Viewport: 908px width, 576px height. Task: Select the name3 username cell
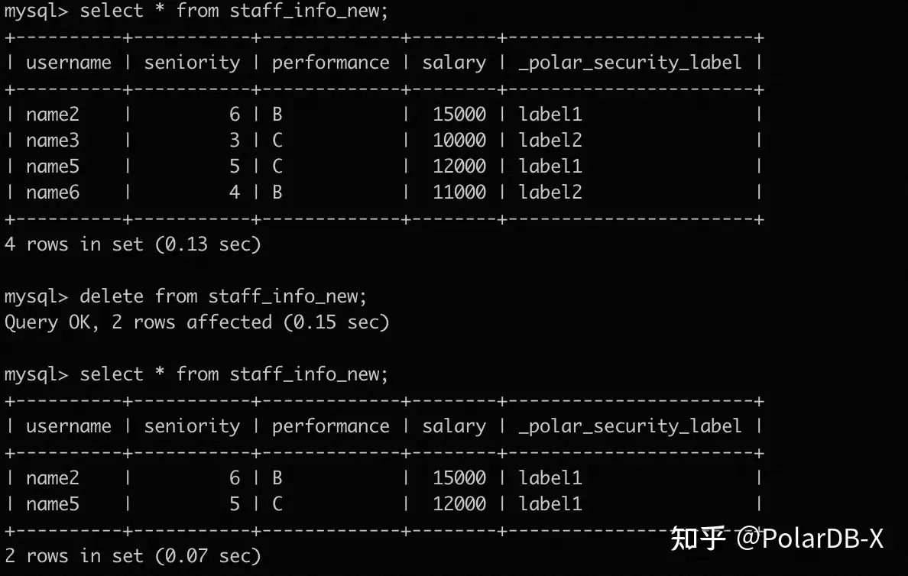pyautogui.click(x=53, y=141)
